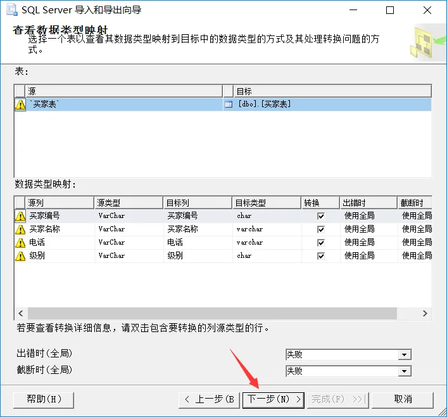This screenshot has height=417, width=447.
Task: Click the 截断时 column header
Action: coord(415,203)
